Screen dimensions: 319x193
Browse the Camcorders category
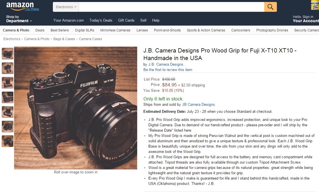tap(241, 30)
